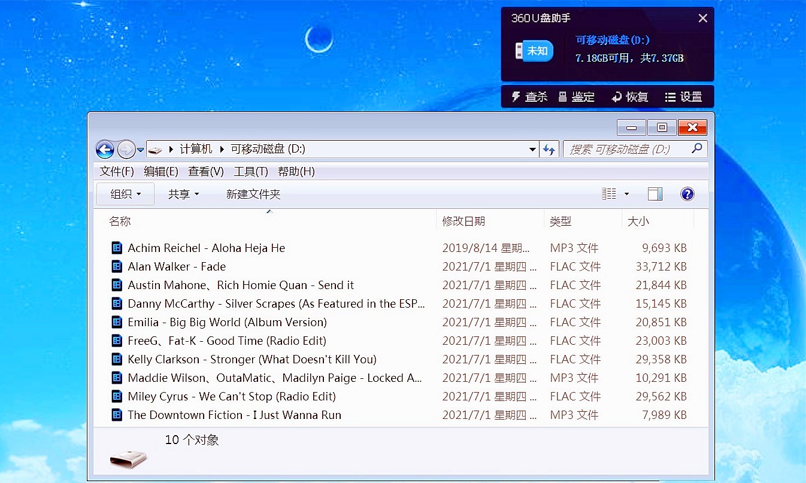Click the search magnifier icon
Viewport: 806px width, 483px height.
tap(696, 149)
